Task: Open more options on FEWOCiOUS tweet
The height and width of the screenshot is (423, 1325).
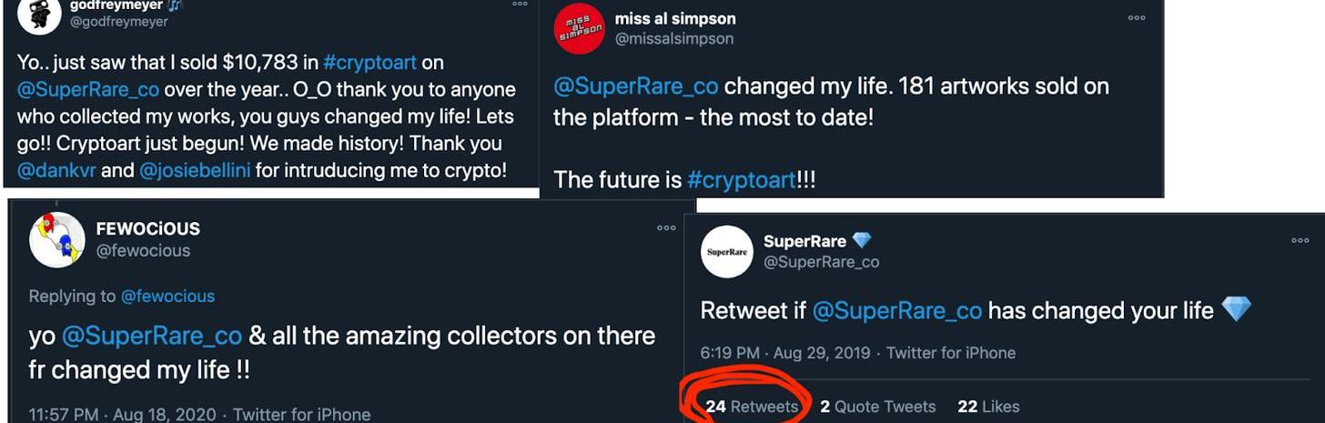Action: click(666, 227)
